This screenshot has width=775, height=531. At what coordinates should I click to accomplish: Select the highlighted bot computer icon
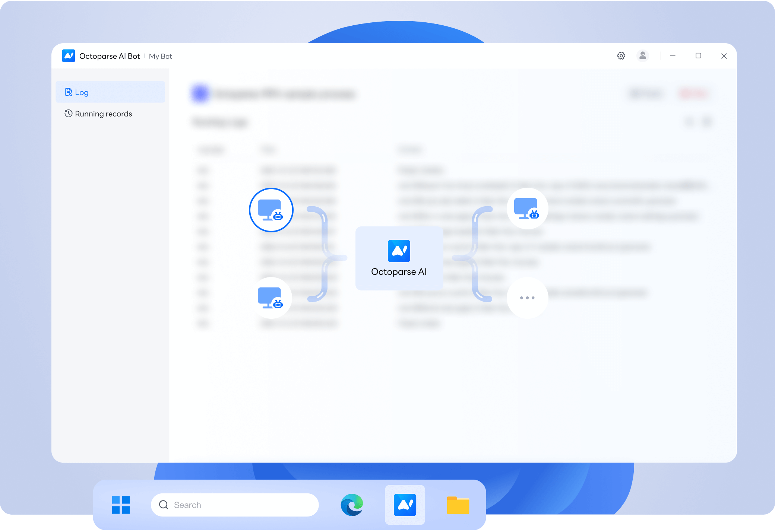tap(271, 210)
